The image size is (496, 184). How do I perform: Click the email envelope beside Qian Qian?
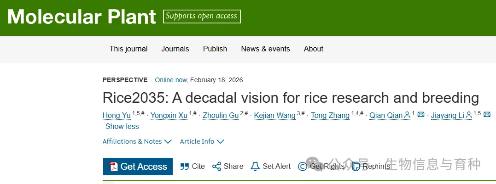point(420,115)
